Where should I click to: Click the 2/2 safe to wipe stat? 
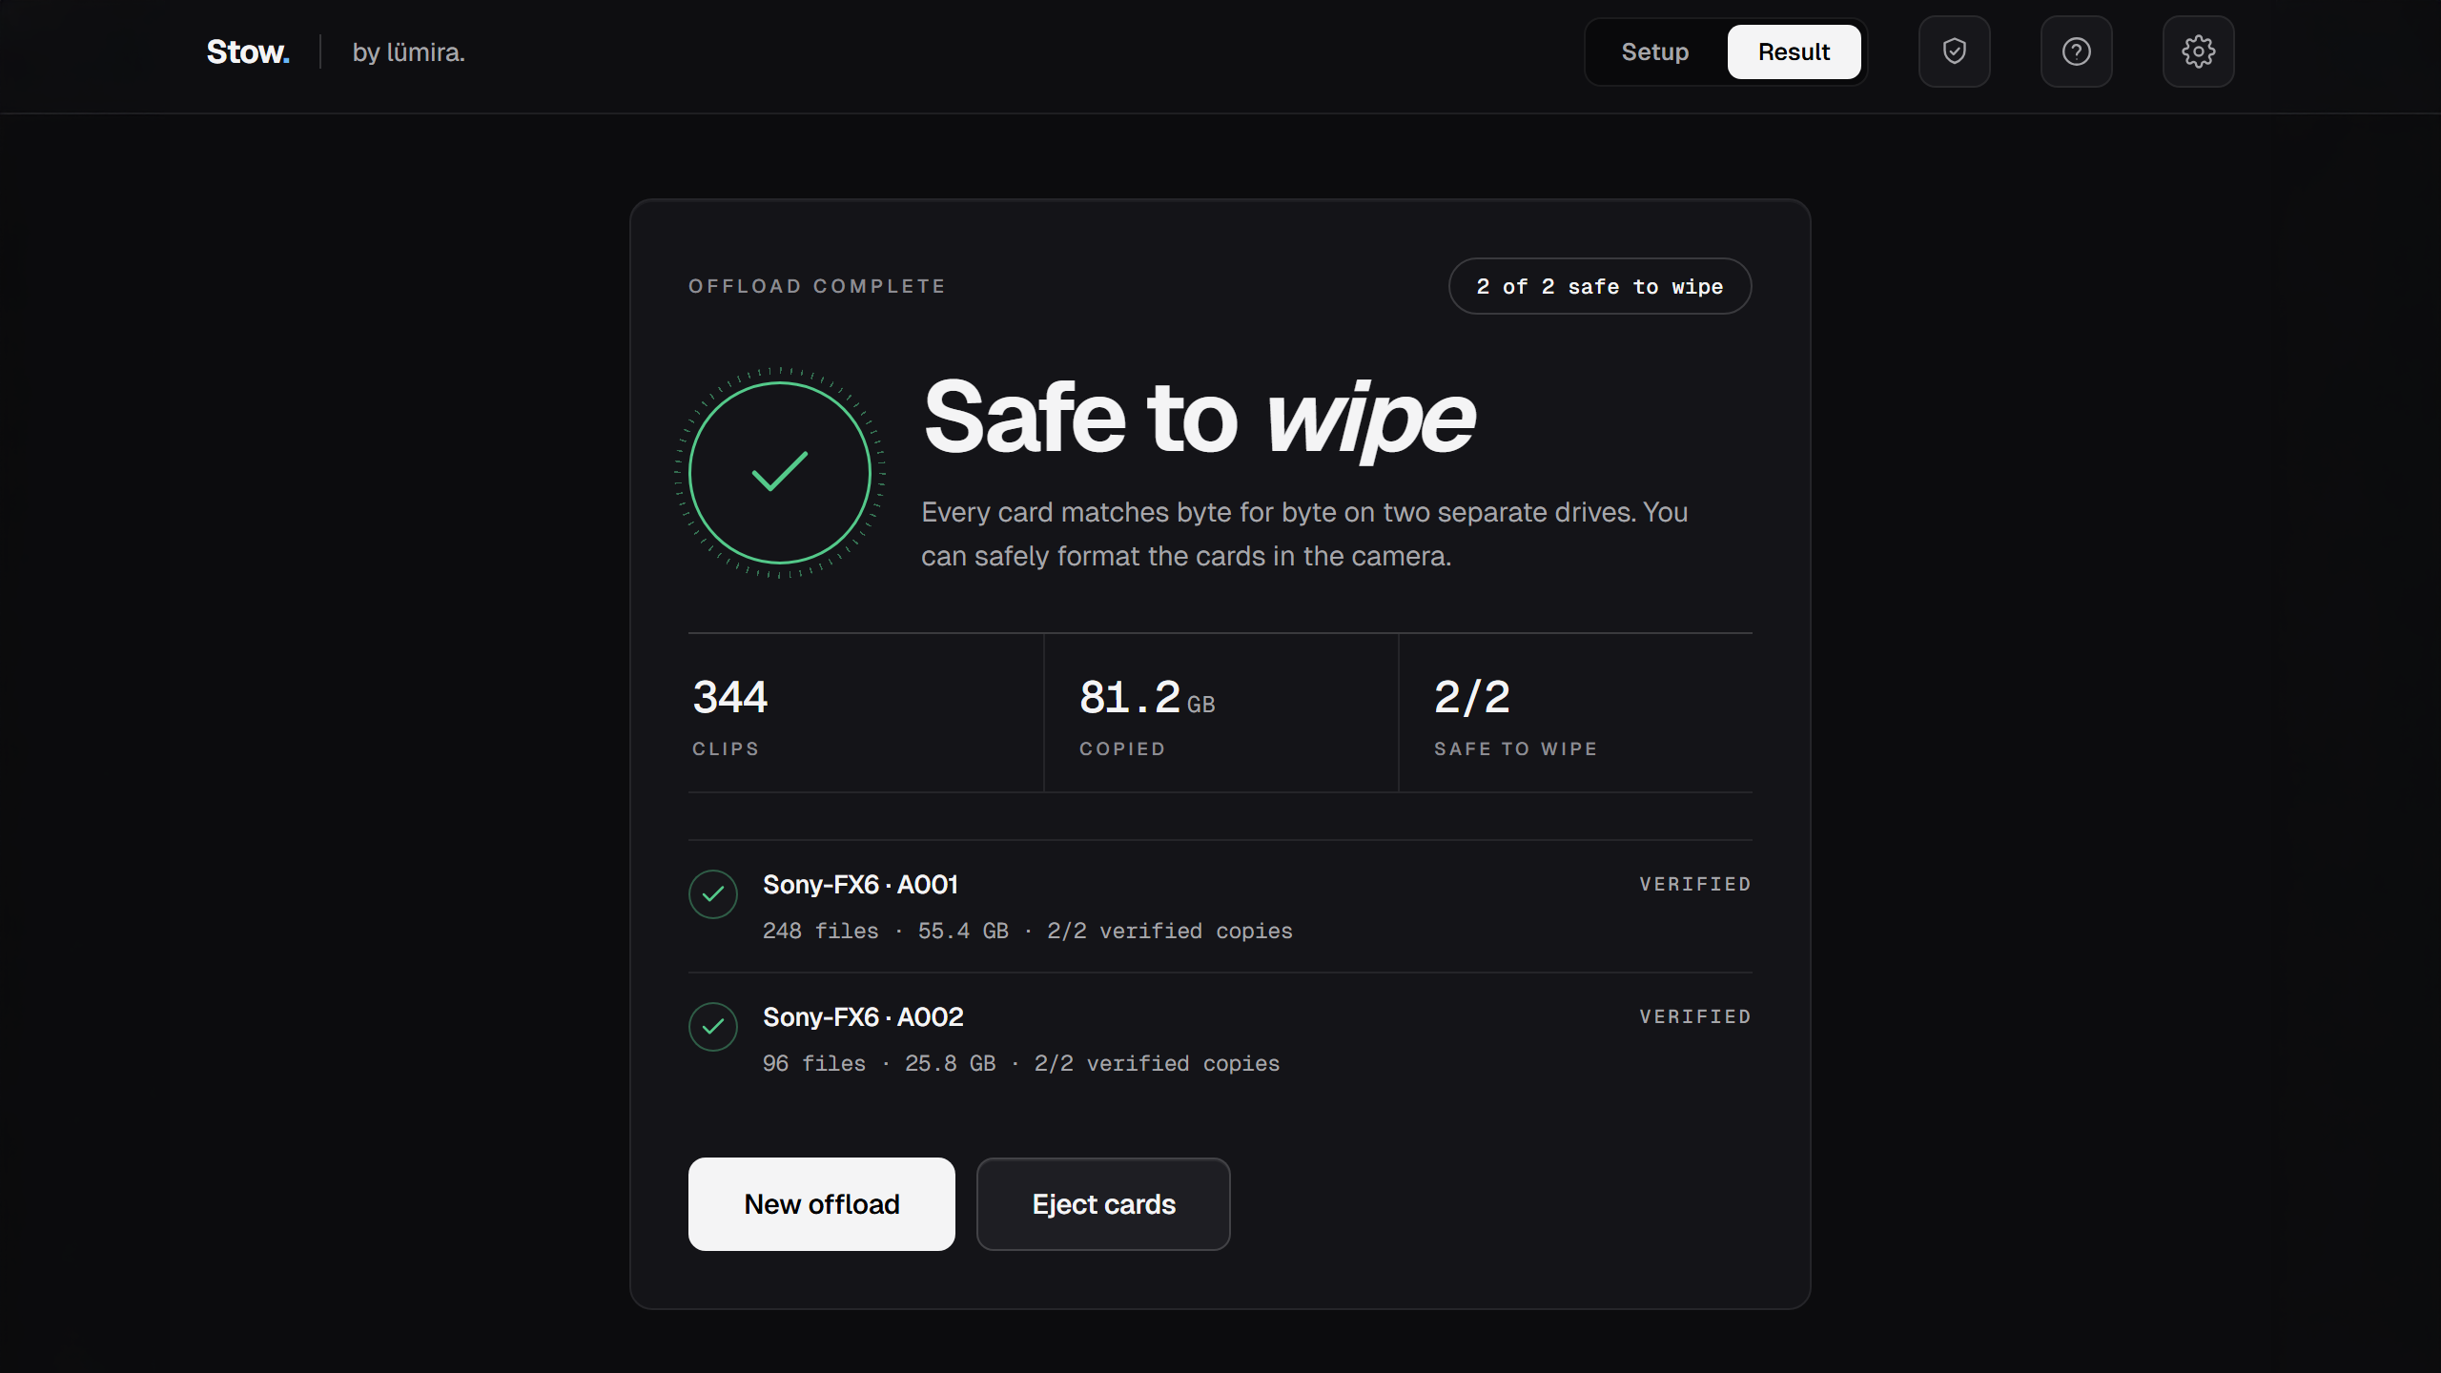tap(1576, 713)
